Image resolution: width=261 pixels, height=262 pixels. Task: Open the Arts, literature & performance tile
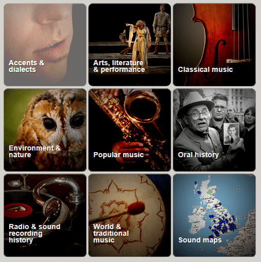[x=130, y=45]
